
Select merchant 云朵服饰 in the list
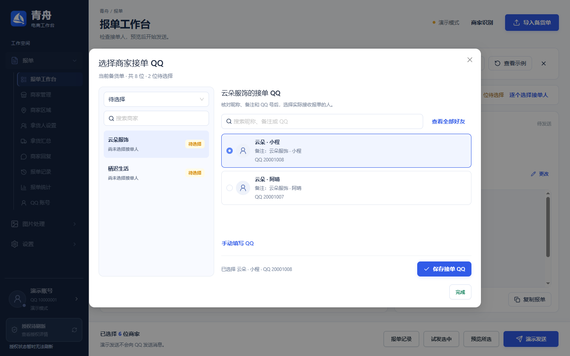[x=156, y=144]
